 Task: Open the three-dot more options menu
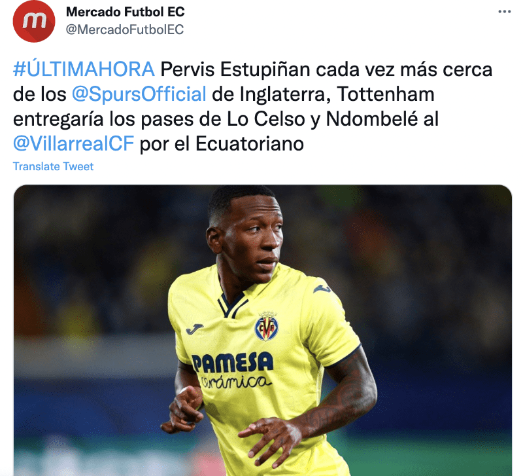coord(504,12)
